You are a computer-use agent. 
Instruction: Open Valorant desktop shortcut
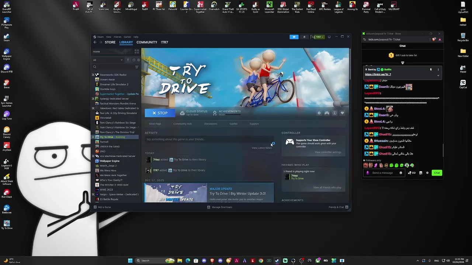pyautogui.click(x=394, y=7)
